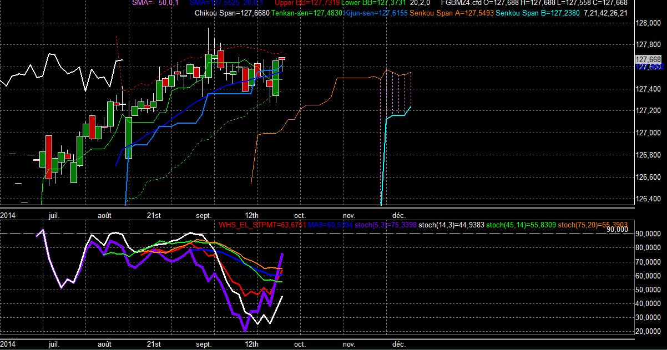
Task: Click 2014 on the stochastic panel time axis
Action: (x=7, y=344)
